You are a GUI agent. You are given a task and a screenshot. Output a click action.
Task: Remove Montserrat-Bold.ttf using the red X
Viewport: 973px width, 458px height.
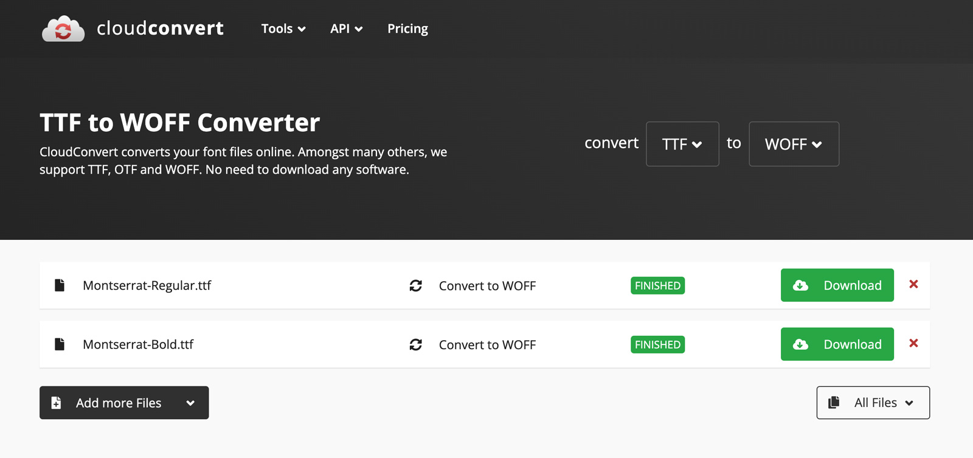pyautogui.click(x=914, y=343)
